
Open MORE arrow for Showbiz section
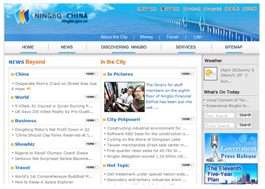pyautogui.click(x=92, y=144)
